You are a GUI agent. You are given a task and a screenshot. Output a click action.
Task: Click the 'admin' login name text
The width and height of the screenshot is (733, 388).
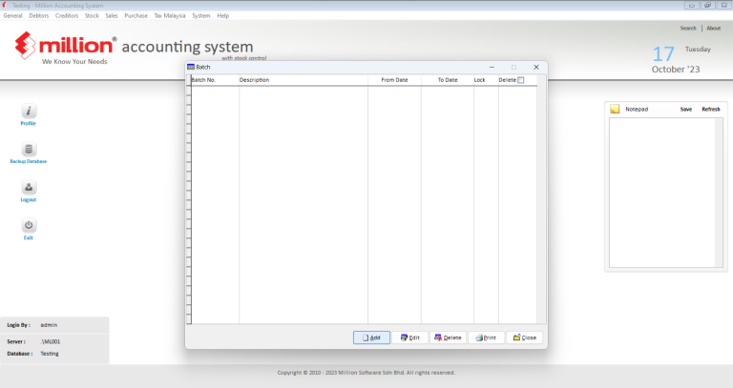click(49, 325)
